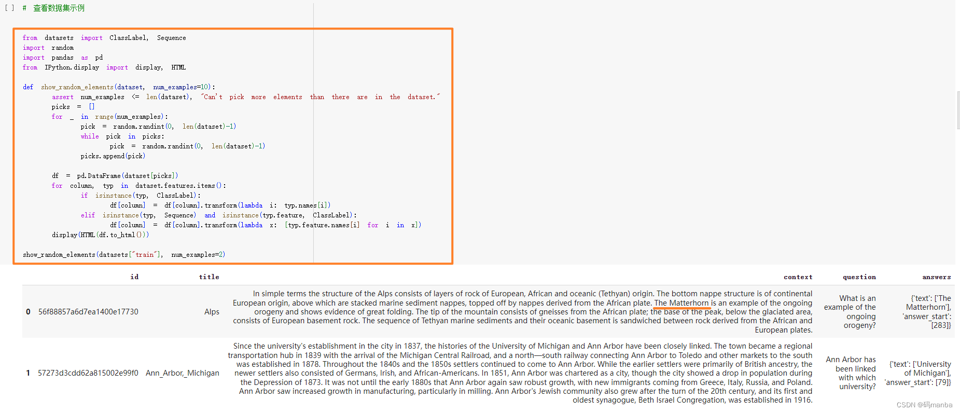Image resolution: width=960 pixels, height=413 pixels.
Task: Click the 'picks = []' code line
Action: pos(73,107)
